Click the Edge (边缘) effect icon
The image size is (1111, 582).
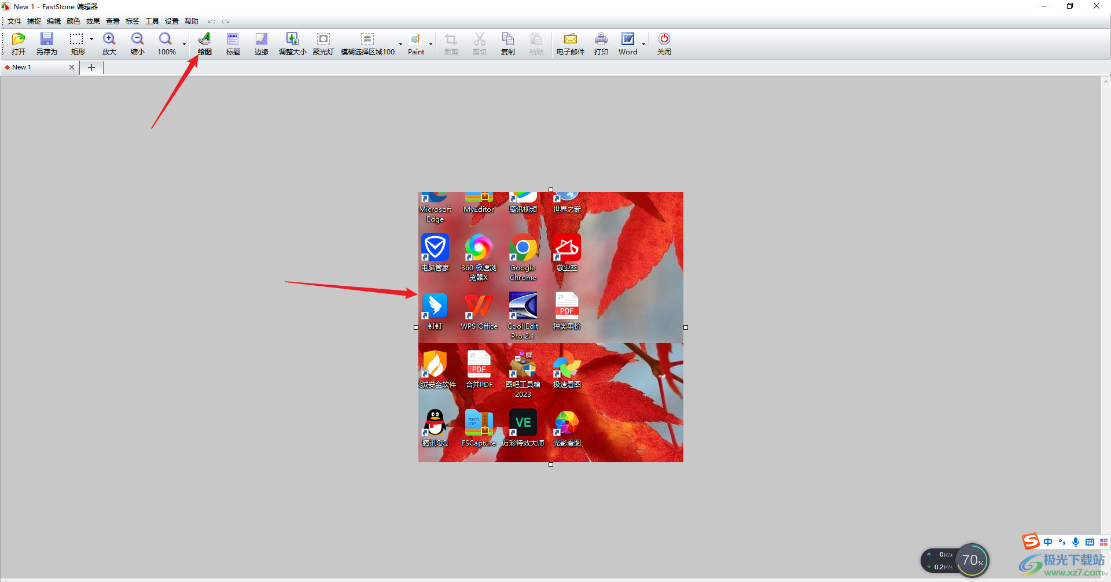tap(262, 44)
